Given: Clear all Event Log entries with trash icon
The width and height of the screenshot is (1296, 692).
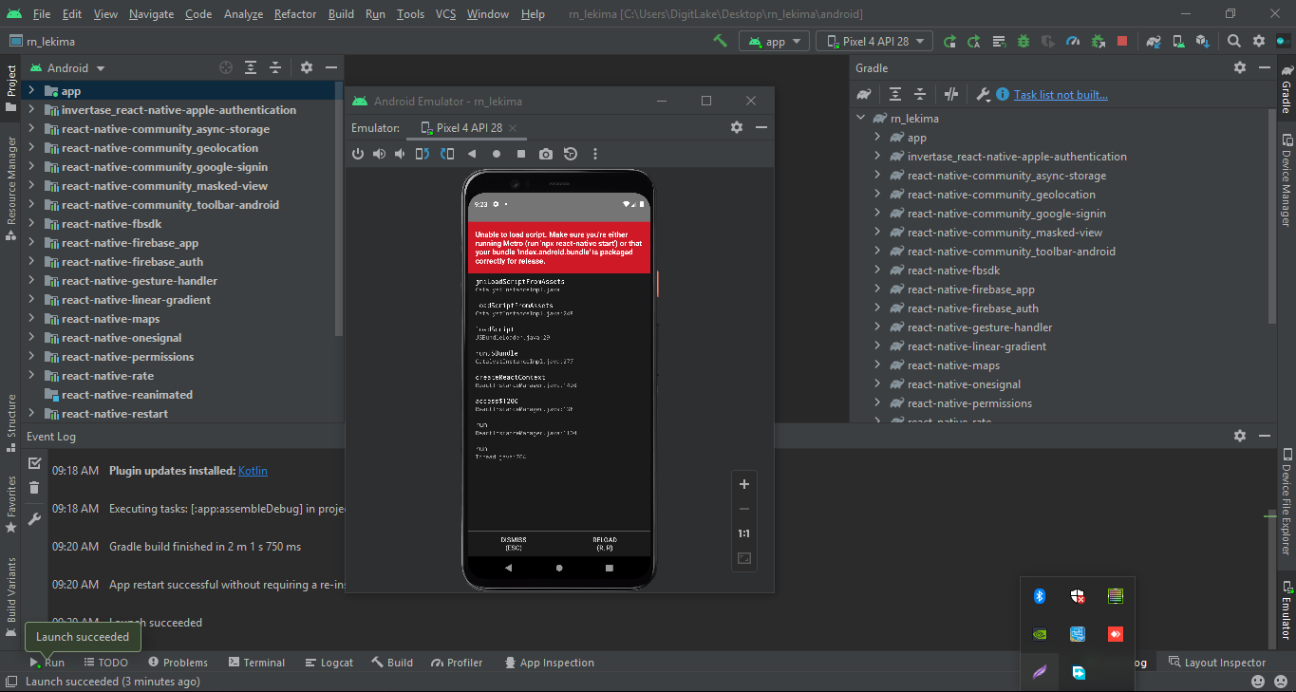Looking at the screenshot, I should (x=34, y=488).
